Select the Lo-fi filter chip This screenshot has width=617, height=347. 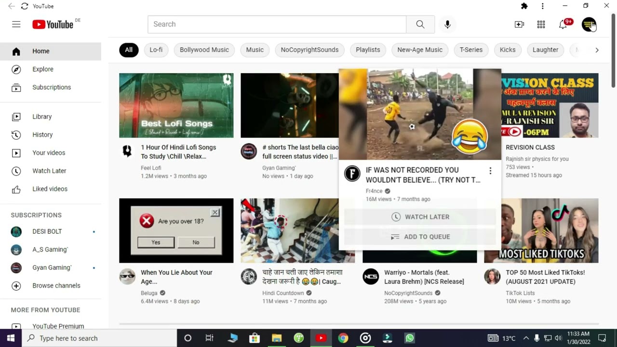(x=156, y=50)
